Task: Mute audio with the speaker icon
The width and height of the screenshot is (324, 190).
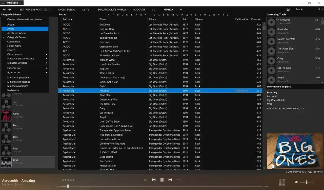Action: pyautogui.click(x=296, y=182)
